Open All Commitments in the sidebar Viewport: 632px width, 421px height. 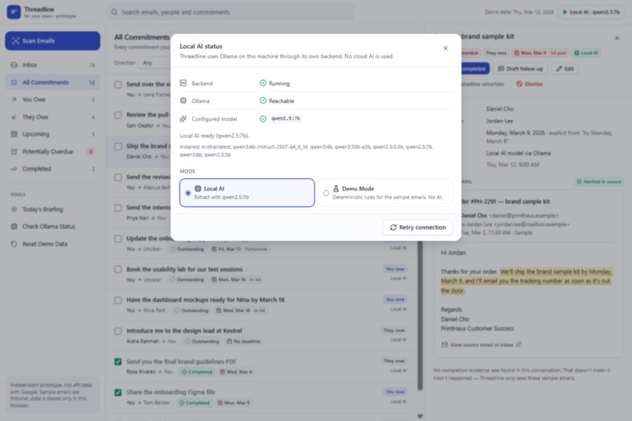point(53,82)
